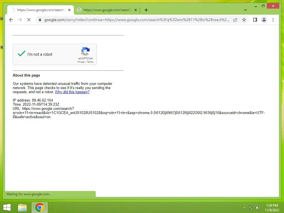Switch to the second tab with Google logo

[107, 10]
